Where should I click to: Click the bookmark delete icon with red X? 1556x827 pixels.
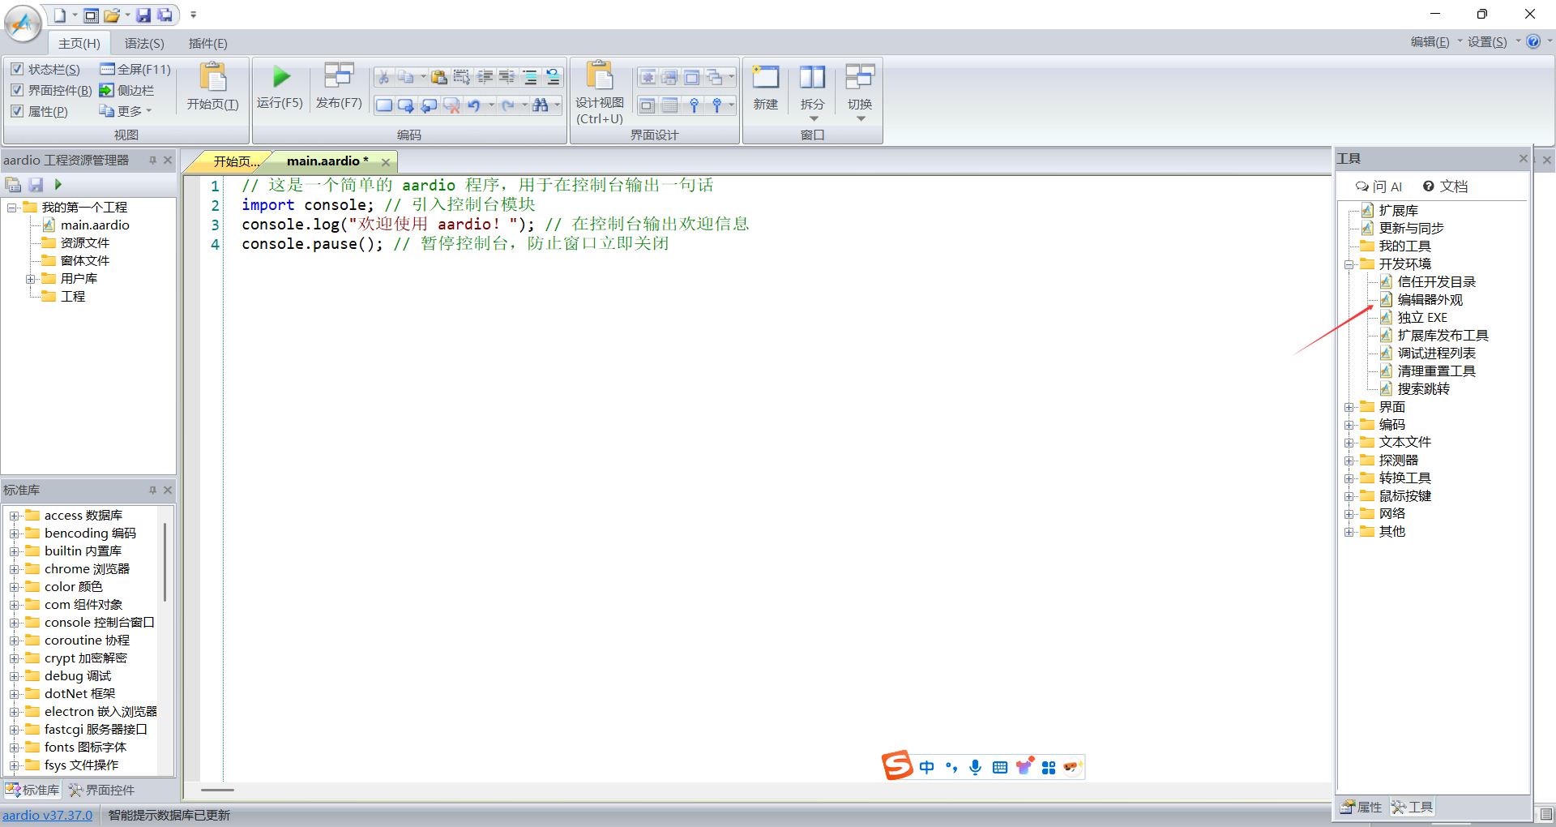point(451,105)
